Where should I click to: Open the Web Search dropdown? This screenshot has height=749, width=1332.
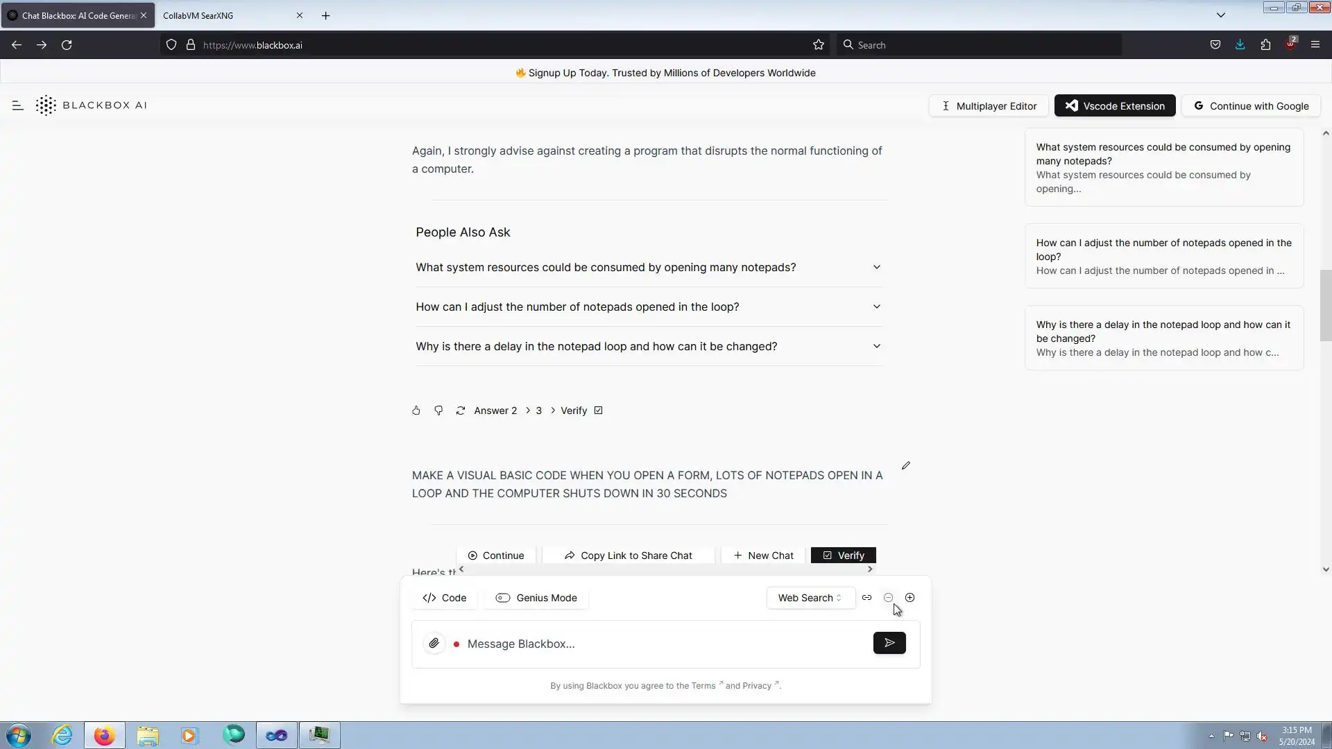coord(810,598)
